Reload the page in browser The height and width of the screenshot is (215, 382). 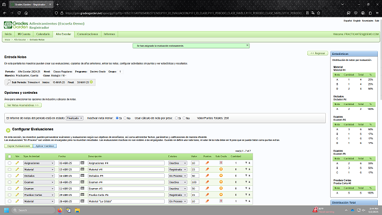pyautogui.click(x=19, y=13)
